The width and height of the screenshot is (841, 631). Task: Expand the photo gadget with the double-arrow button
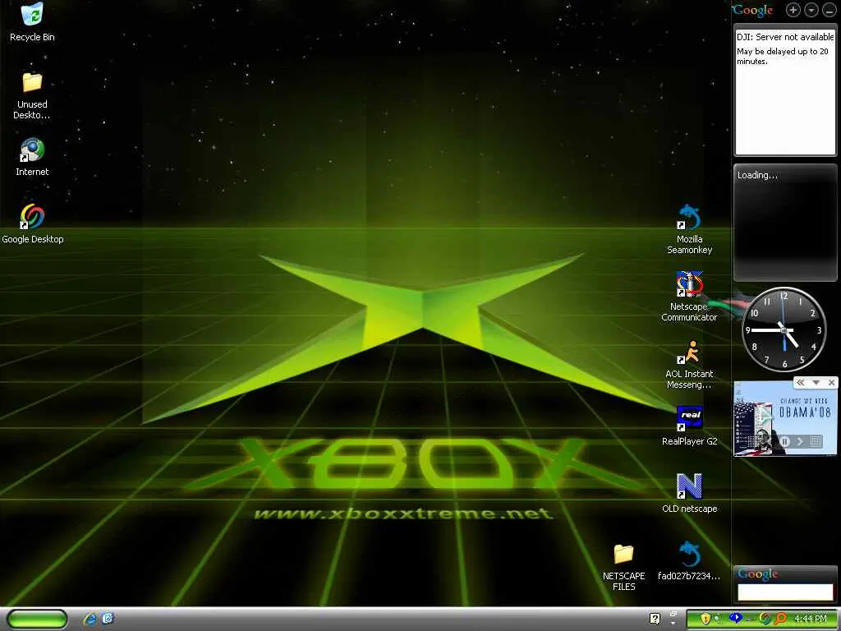coord(800,383)
